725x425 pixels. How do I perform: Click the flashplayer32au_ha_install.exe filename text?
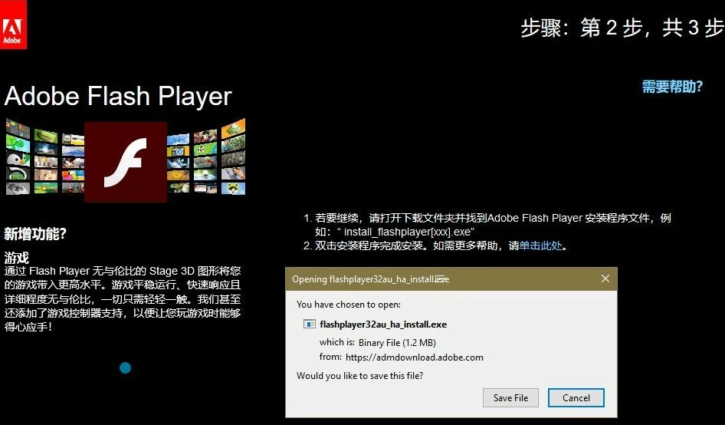[383, 325]
